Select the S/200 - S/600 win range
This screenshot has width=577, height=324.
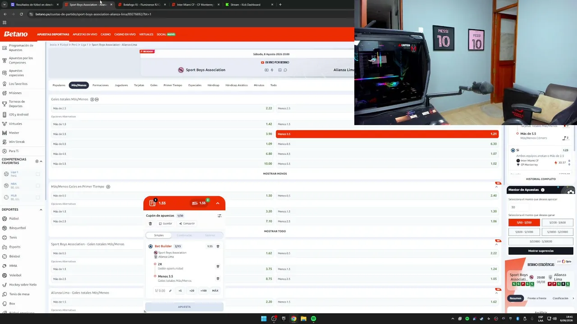[x=558, y=223]
